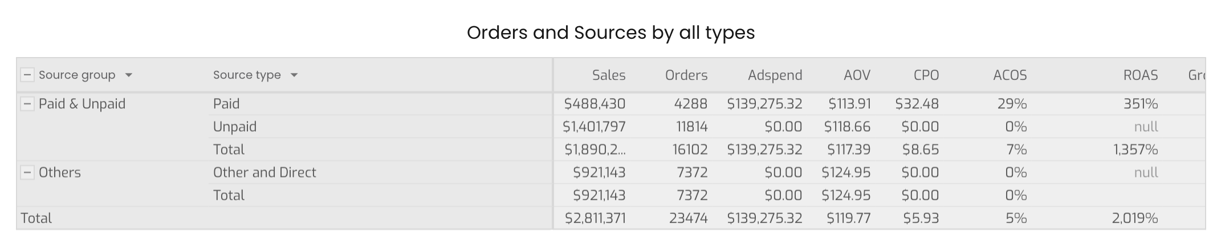Click the ACOS column header
Viewport: 1213px width, 251px height.
click(x=1010, y=75)
